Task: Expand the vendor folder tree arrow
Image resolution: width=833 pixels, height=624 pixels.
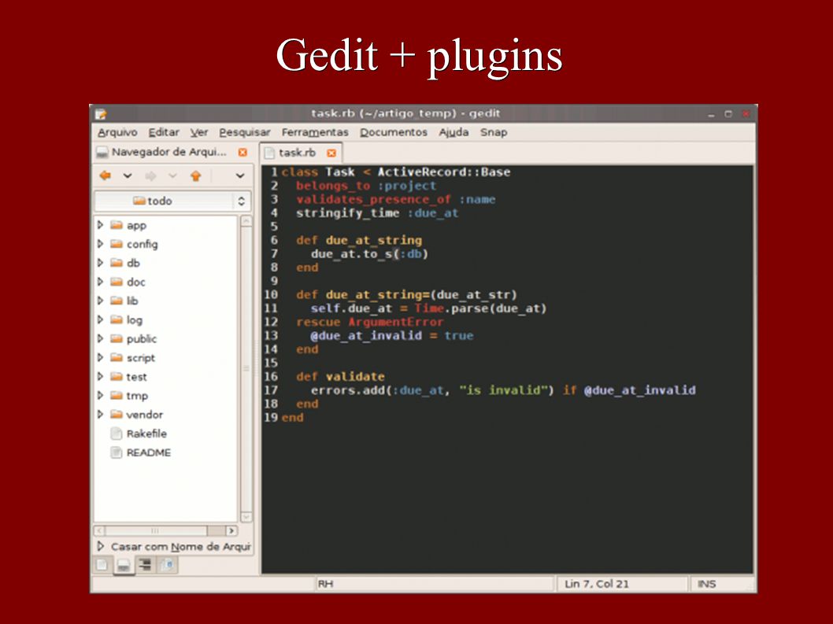Action: click(x=101, y=414)
